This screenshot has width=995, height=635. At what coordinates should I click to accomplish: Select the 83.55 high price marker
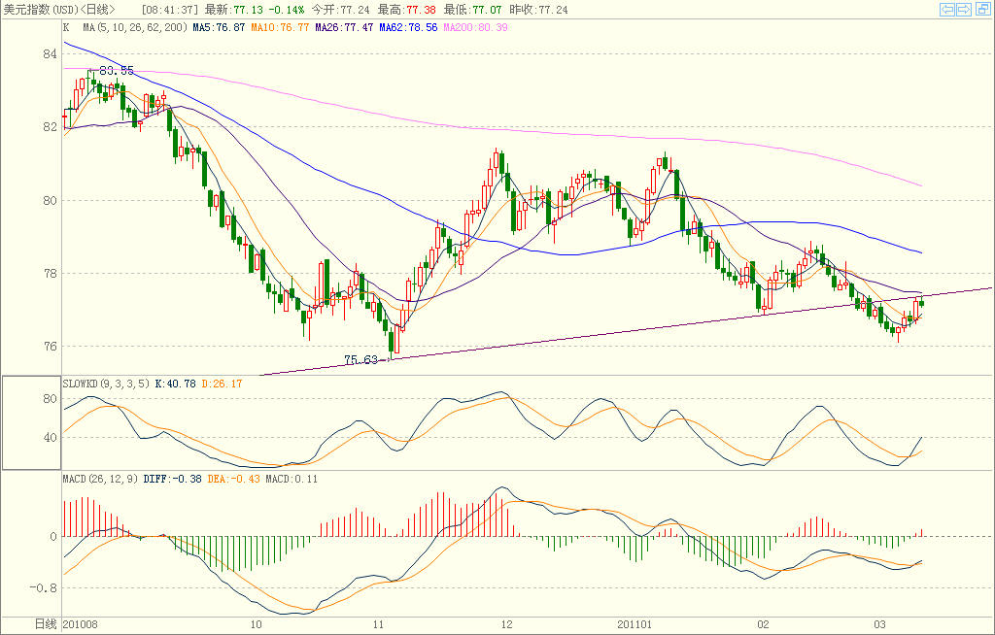click(117, 71)
